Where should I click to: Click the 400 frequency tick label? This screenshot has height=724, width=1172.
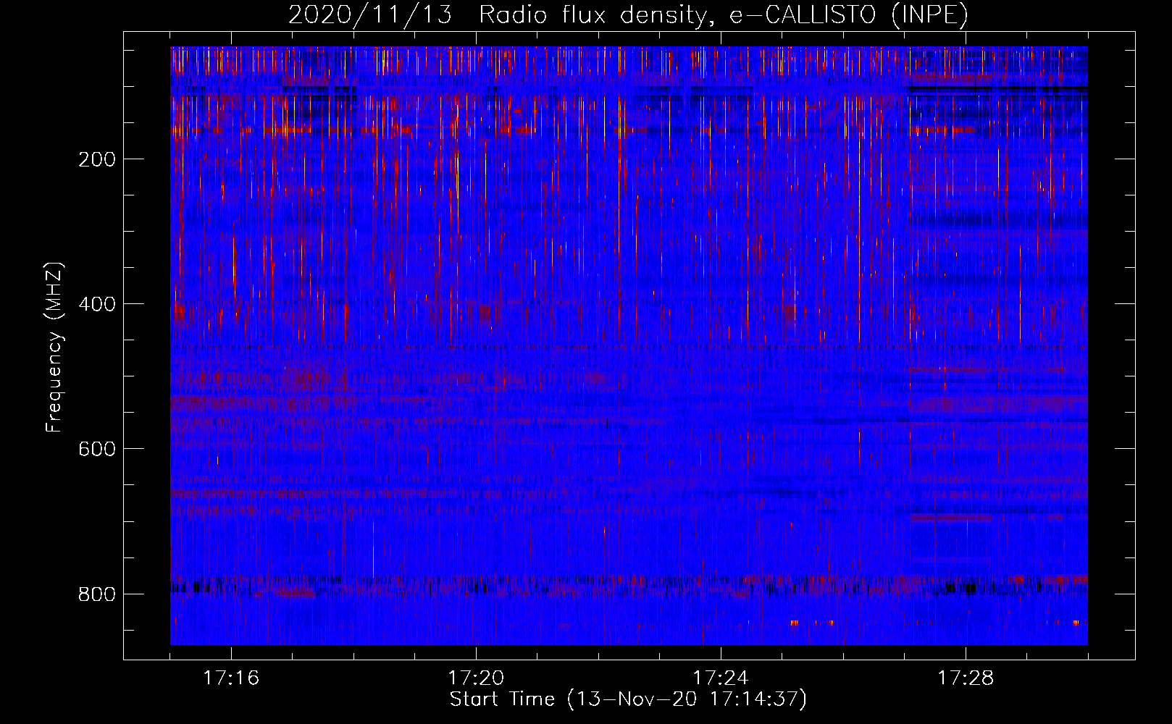click(96, 304)
